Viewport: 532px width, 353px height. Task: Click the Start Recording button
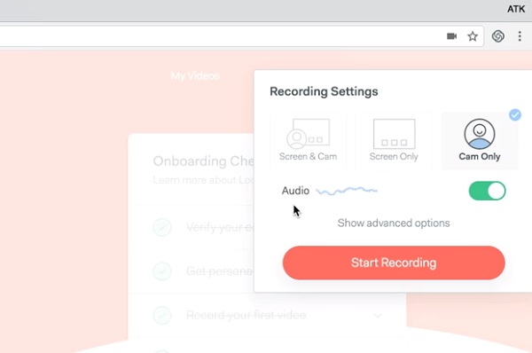394,263
